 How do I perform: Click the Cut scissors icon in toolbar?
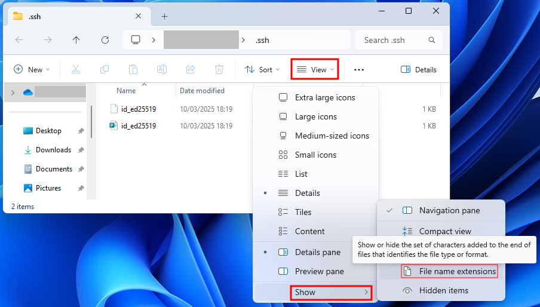(76, 69)
